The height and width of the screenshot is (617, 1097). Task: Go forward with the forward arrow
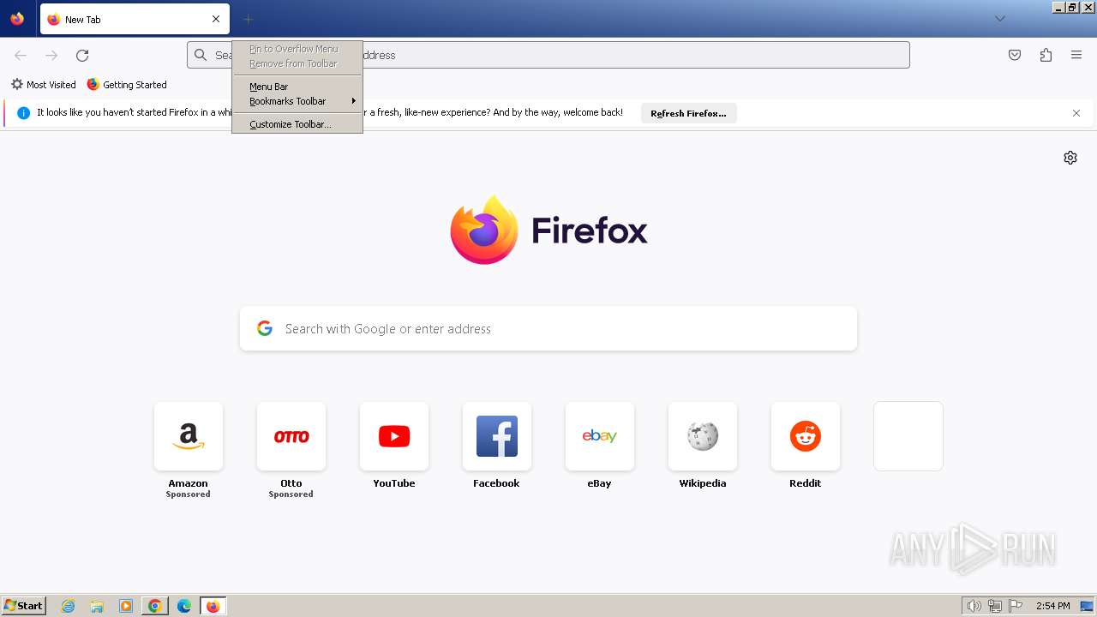click(x=51, y=55)
